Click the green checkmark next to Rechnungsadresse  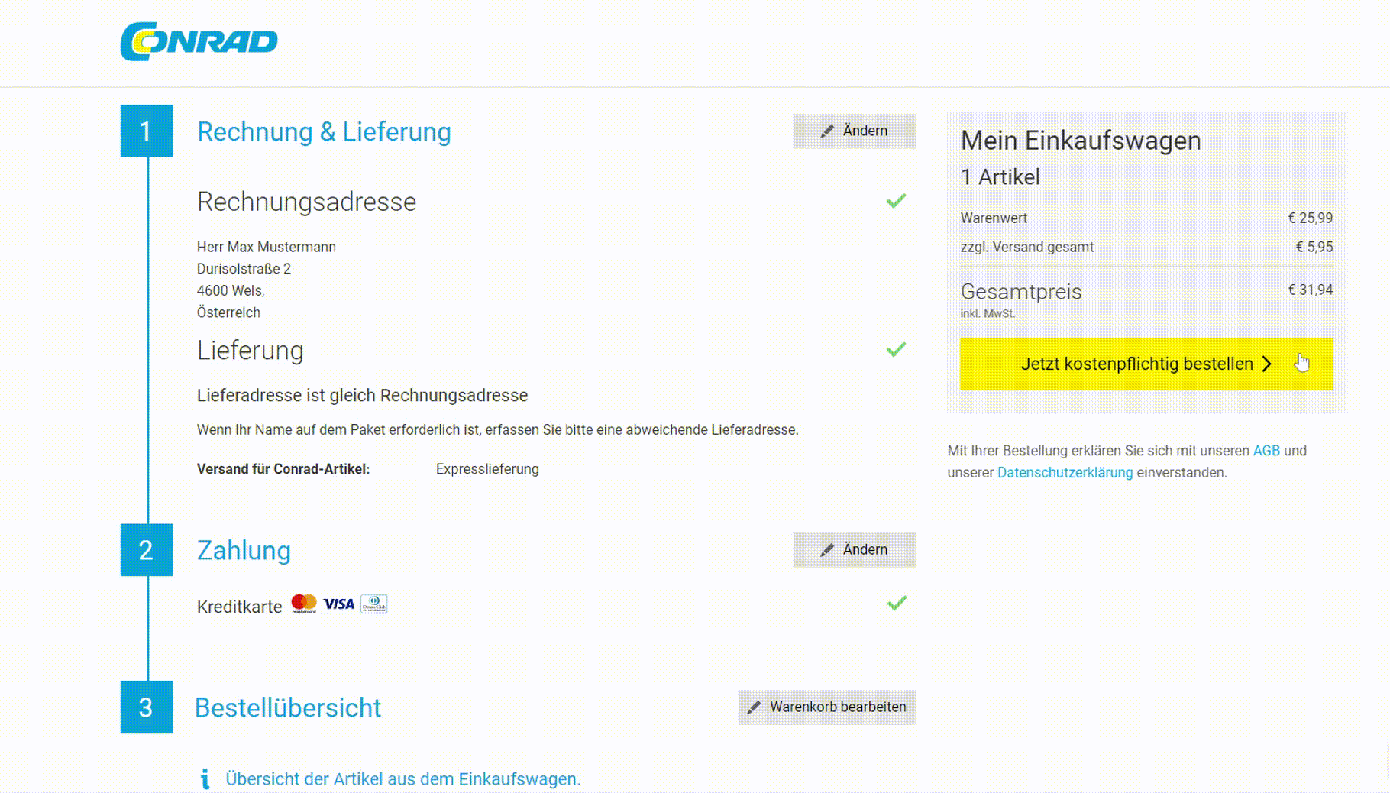tap(896, 201)
